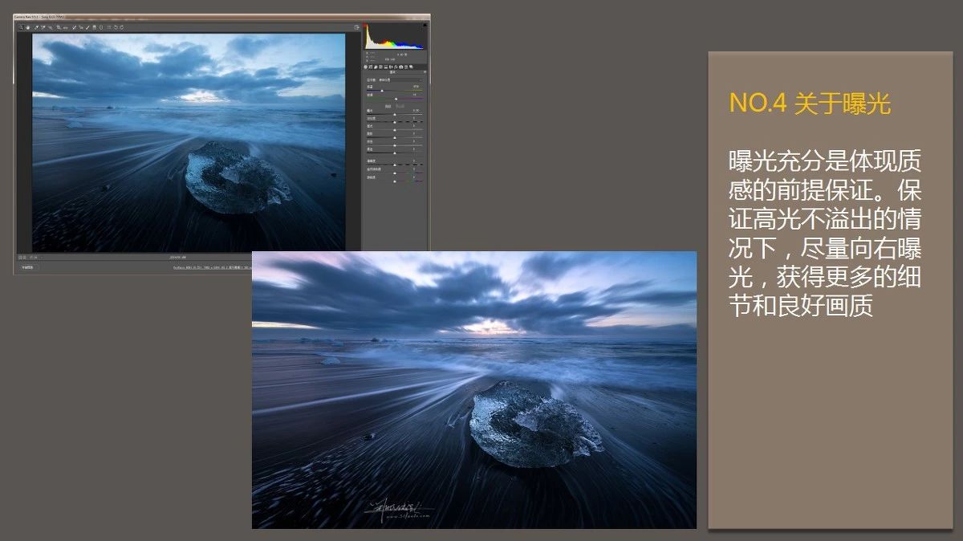Select the Crop tool in Camera Raw
This screenshot has width=963, height=541.
(x=59, y=27)
